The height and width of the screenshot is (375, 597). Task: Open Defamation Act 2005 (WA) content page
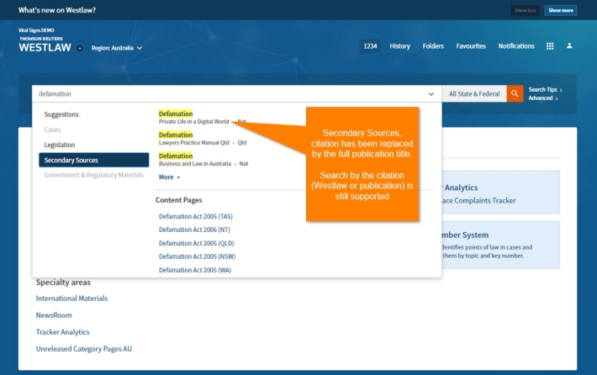[195, 270]
